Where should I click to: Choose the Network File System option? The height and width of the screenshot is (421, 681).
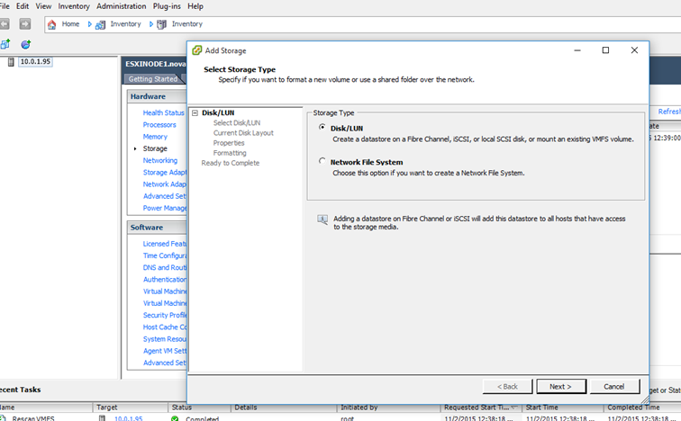pyautogui.click(x=322, y=162)
